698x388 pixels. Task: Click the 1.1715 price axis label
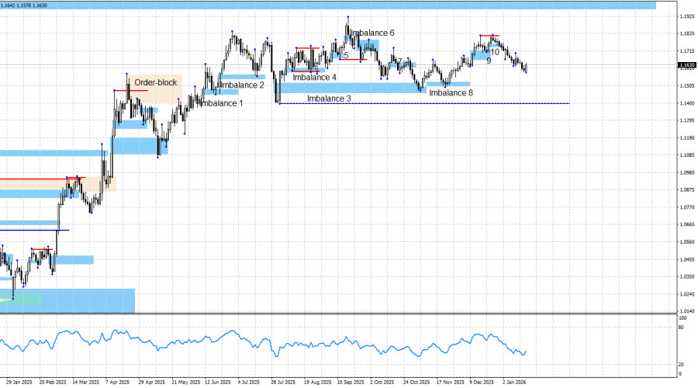(x=687, y=51)
